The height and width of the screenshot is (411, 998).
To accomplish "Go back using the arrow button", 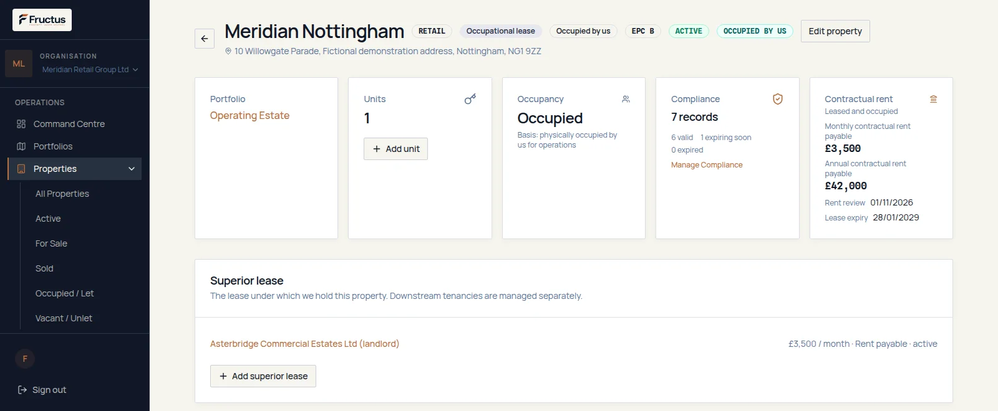I will pos(205,39).
